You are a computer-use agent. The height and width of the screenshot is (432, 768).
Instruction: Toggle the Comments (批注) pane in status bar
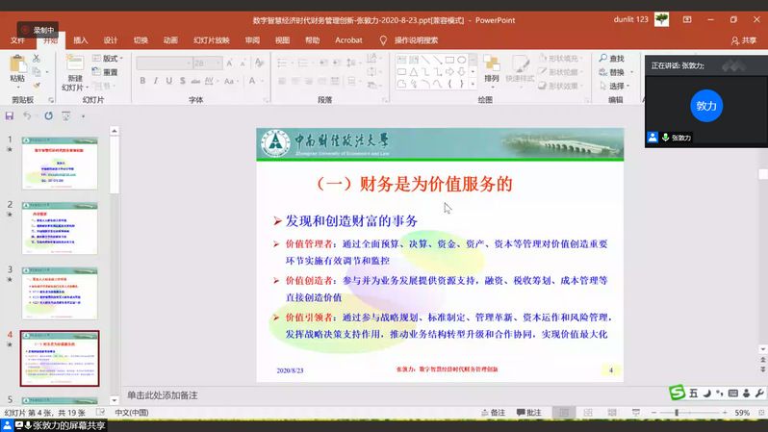[x=526, y=413]
